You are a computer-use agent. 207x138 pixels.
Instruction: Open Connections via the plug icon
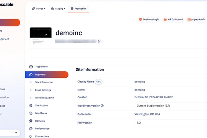click(31, 136)
